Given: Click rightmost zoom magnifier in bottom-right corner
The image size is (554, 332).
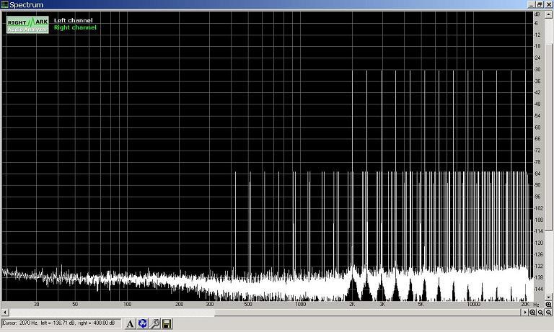Looking at the screenshot, I should point(548,313).
